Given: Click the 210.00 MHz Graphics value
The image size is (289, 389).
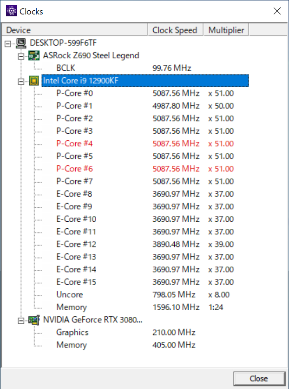Looking at the screenshot, I should [174, 333].
